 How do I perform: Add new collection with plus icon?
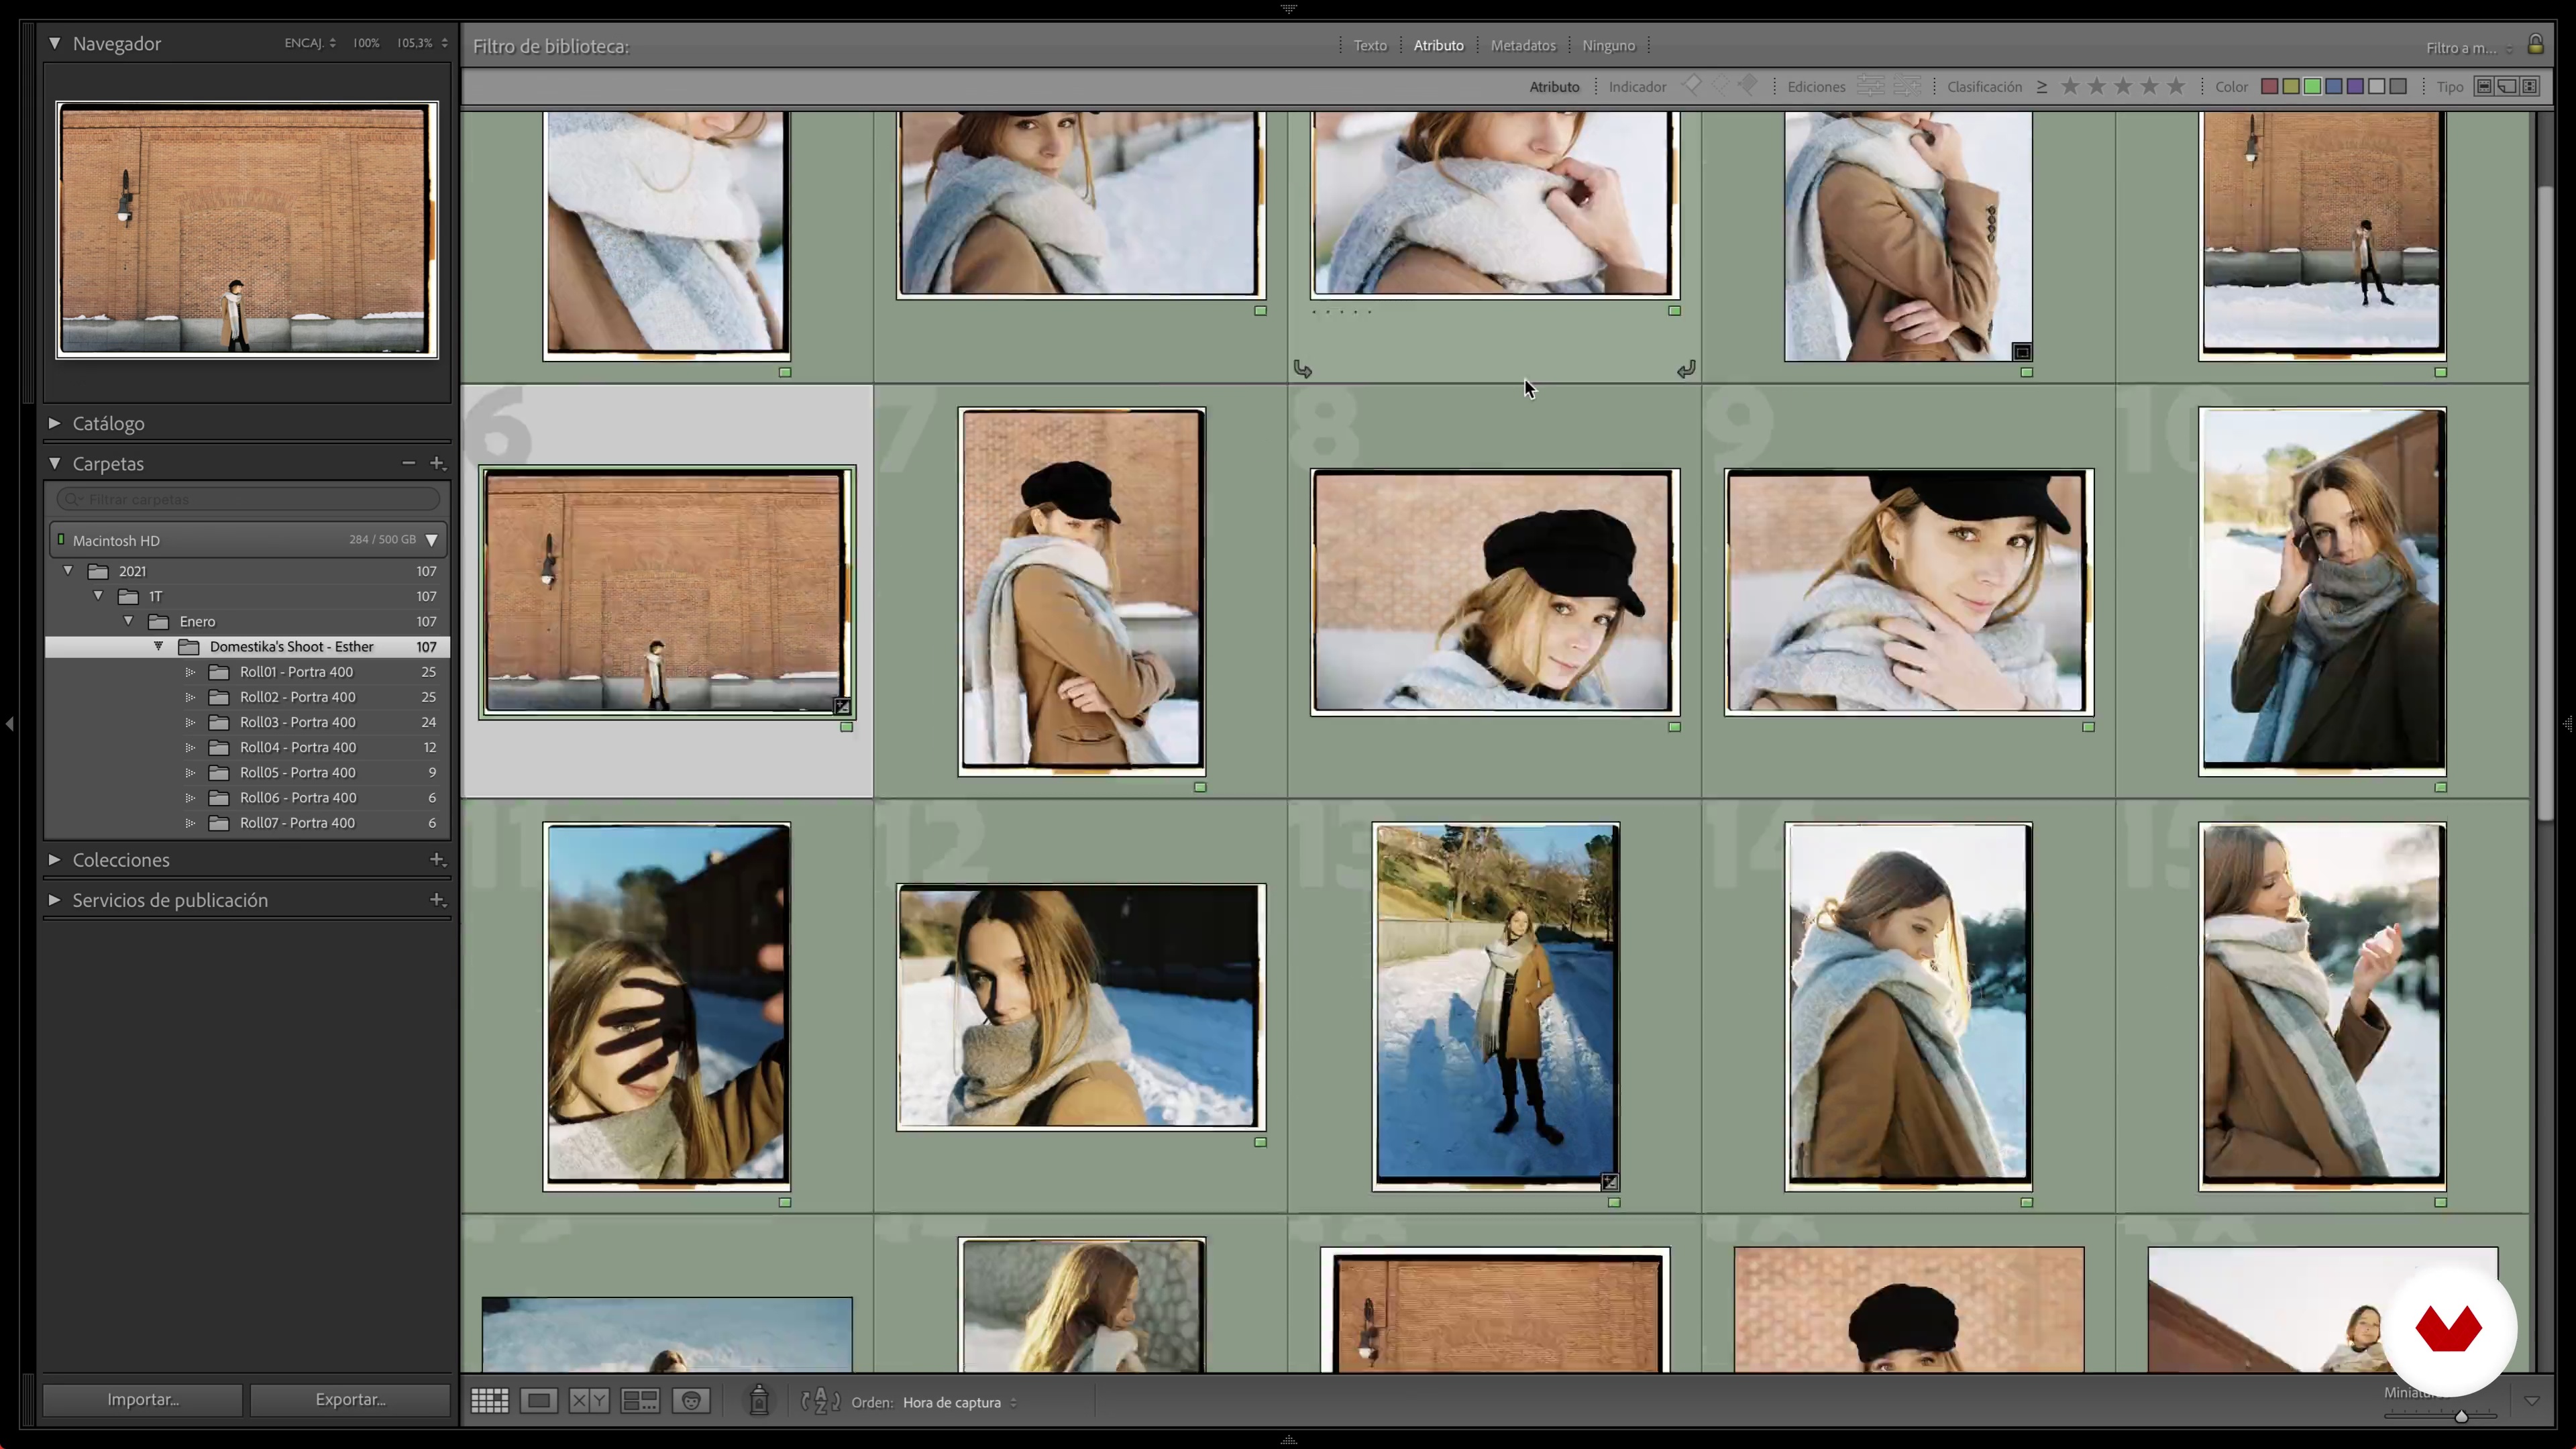pos(437,859)
